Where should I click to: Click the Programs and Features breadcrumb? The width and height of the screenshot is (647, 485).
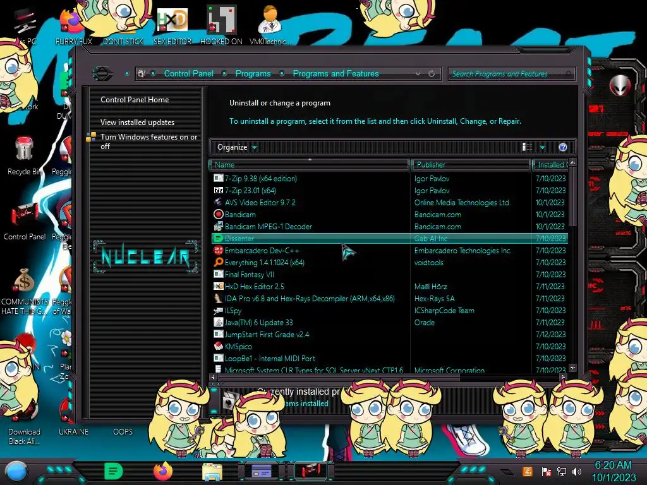coord(336,73)
